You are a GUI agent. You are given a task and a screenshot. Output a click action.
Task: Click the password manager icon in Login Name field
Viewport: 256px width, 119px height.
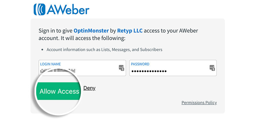coord(121,68)
